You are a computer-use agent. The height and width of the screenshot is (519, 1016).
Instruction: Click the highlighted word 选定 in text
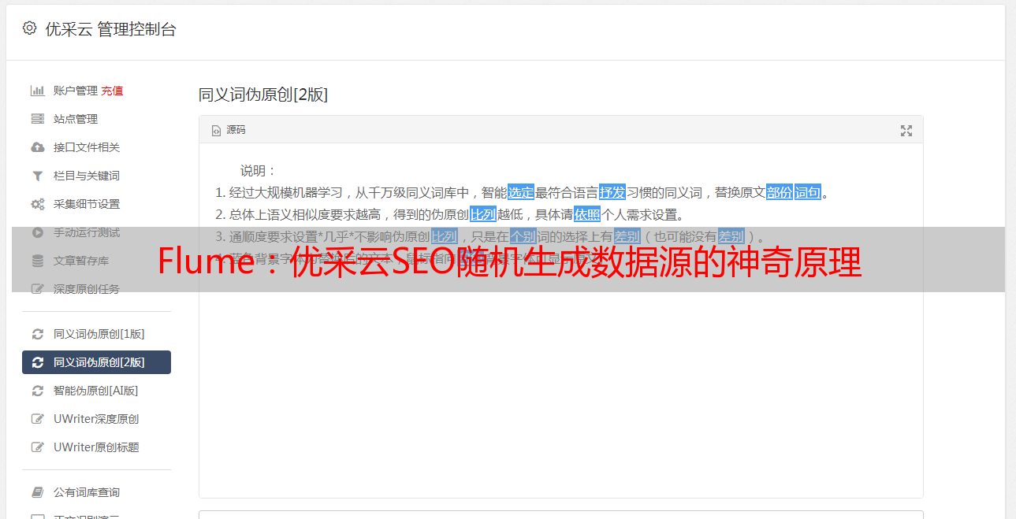coord(521,192)
